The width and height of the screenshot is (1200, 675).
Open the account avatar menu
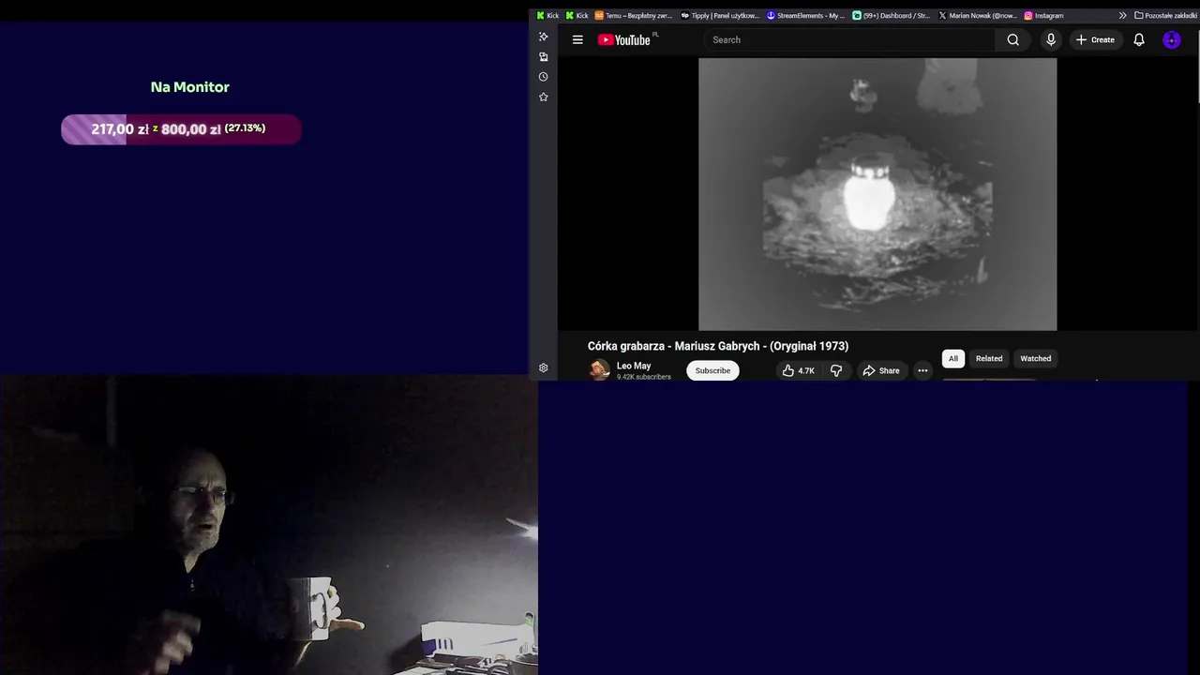(x=1172, y=39)
